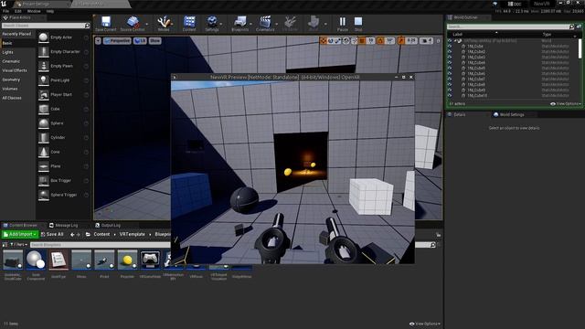The height and width of the screenshot is (329, 585).
Task: Select the Empty Character actor icon
Action: (x=43, y=52)
